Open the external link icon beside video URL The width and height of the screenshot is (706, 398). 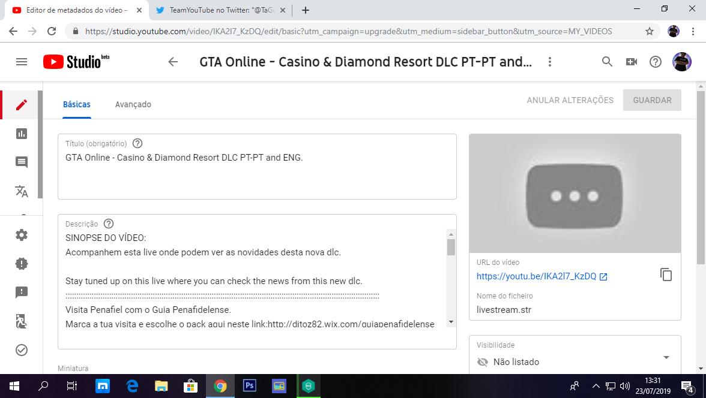(603, 276)
